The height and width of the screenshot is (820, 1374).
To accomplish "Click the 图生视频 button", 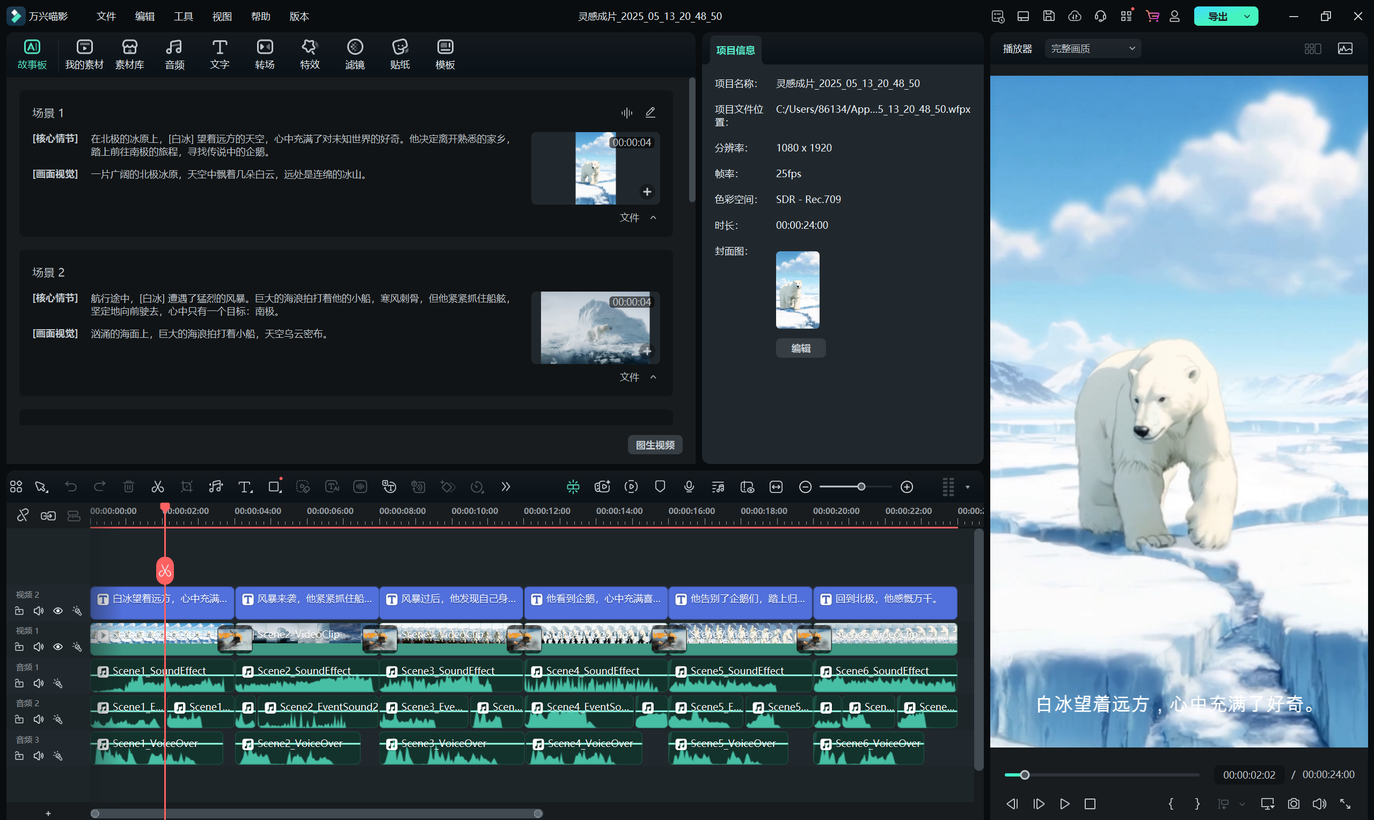I will [x=655, y=445].
